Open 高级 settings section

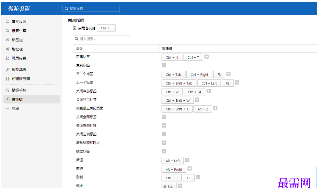coord(31,109)
